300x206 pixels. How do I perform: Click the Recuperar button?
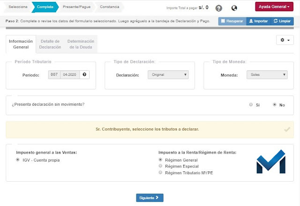coord(232,21)
